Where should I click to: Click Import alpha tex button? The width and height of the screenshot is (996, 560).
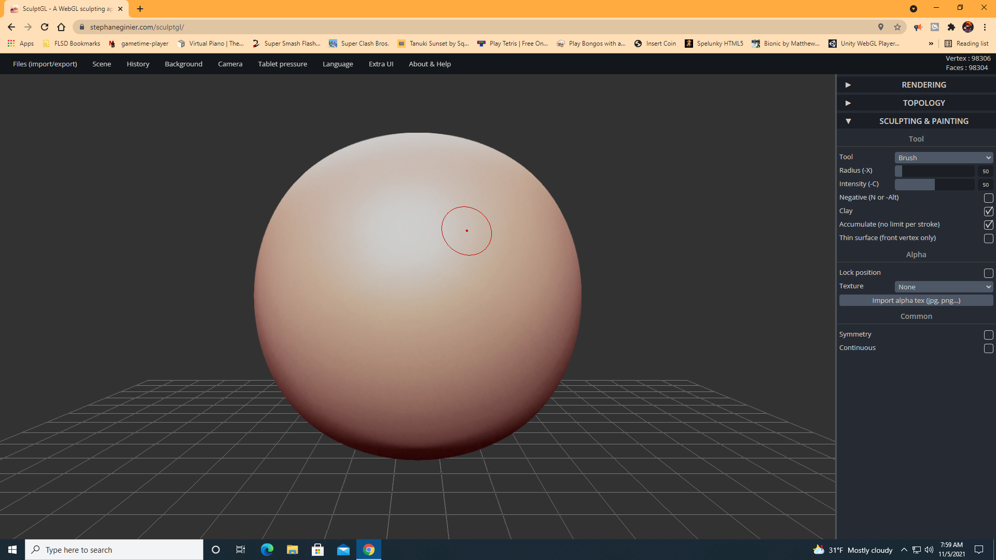(916, 300)
